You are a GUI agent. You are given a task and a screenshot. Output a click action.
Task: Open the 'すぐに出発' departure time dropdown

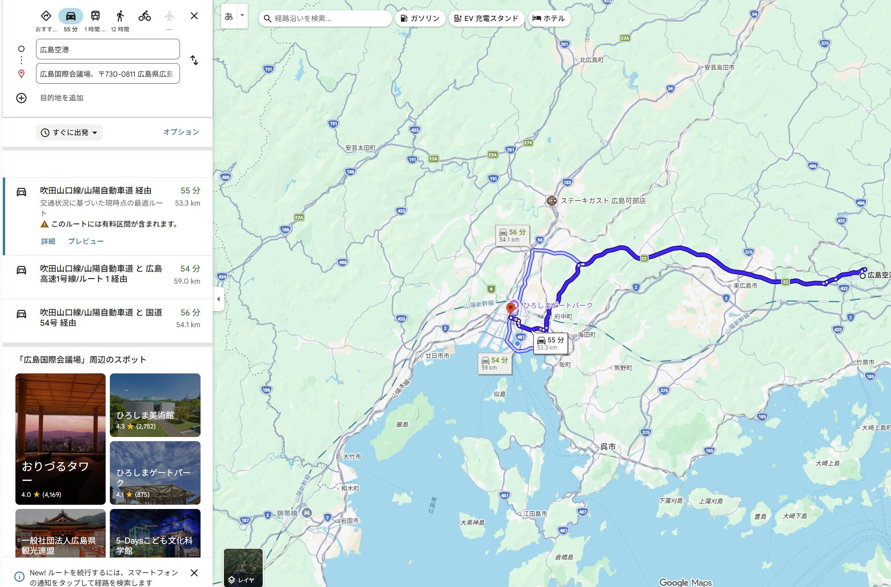70,133
